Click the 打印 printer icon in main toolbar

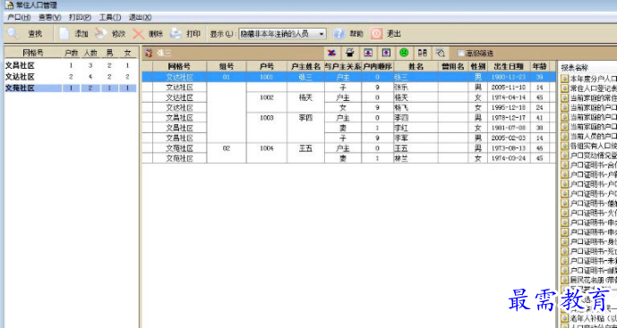pyautogui.click(x=176, y=34)
